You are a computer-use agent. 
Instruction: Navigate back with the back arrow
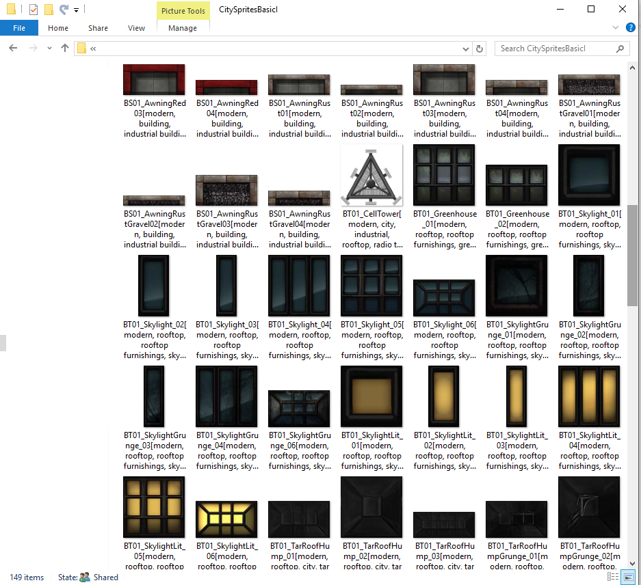[x=13, y=49]
